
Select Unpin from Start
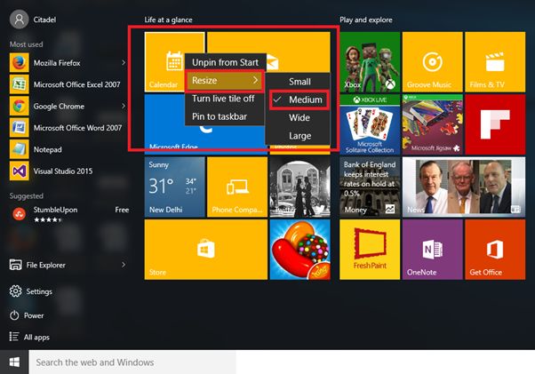click(x=225, y=62)
